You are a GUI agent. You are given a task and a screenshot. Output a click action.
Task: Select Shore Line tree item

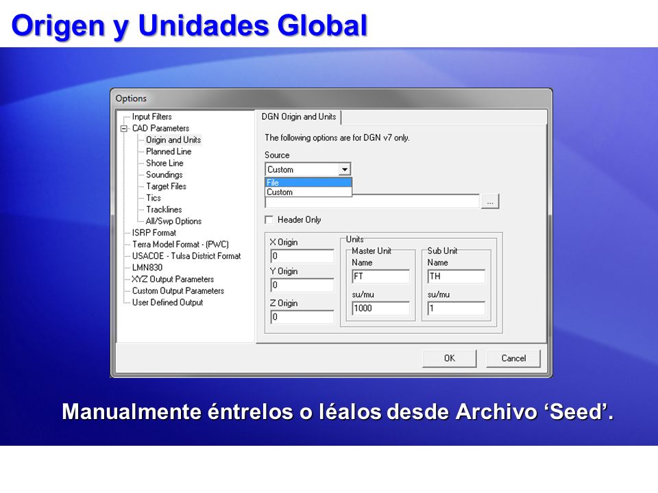point(164,163)
